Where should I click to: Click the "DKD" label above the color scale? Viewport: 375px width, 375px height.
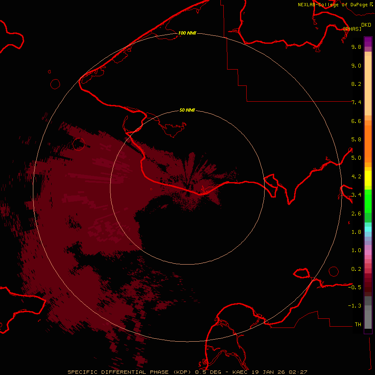tap(366, 25)
